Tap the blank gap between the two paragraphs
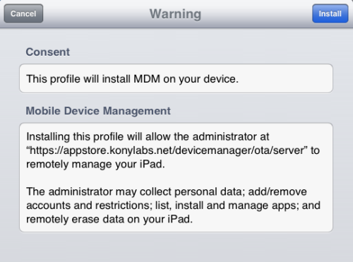The width and height of the screenshot is (353, 262). click(x=176, y=178)
